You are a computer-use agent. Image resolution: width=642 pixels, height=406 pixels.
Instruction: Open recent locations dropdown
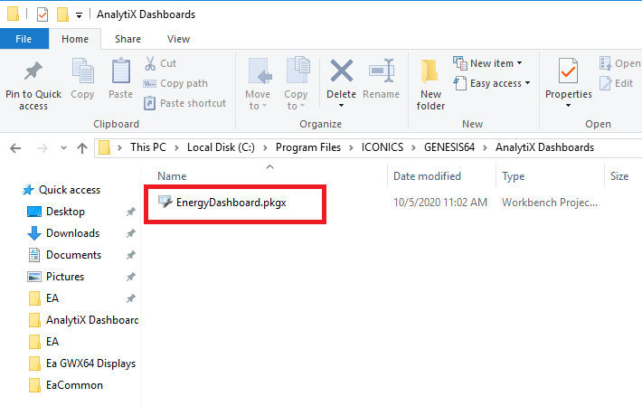pos(63,147)
